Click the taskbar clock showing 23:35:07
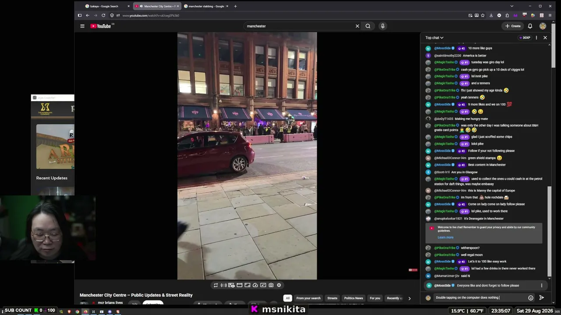The height and width of the screenshot is (315, 561). pyautogui.click(x=501, y=311)
